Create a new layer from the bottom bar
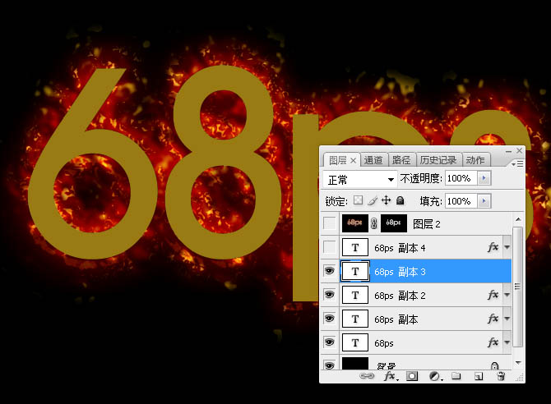 pos(479,376)
